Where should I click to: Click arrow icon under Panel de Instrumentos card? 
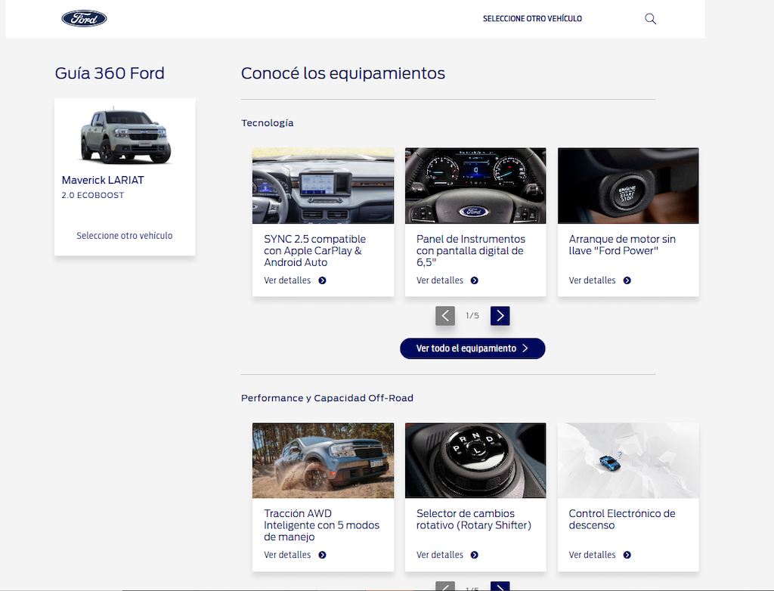(x=475, y=280)
